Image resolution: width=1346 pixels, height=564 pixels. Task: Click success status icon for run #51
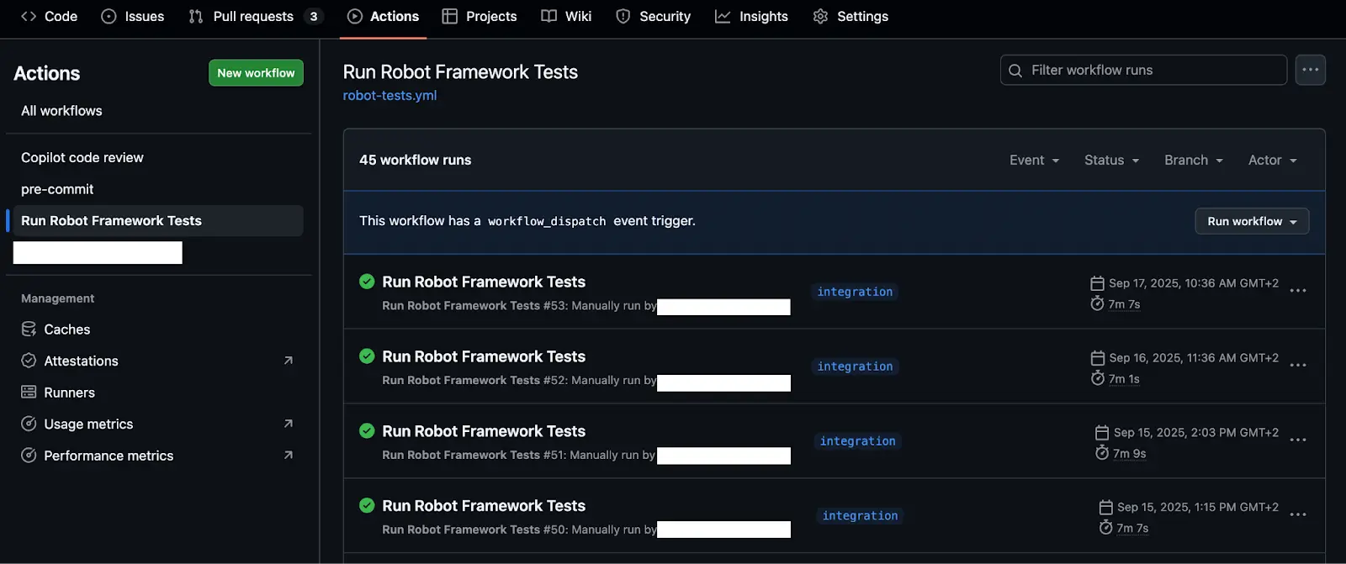pyautogui.click(x=367, y=431)
